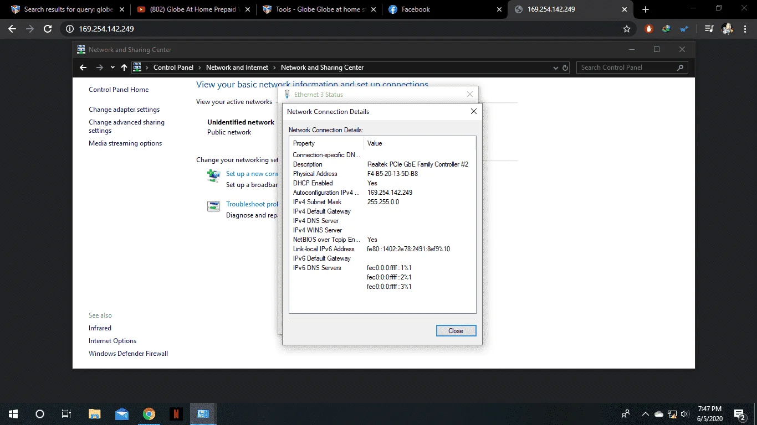Open the taskbar clock showing 7:47 PM
This screenshot has width=757, height=425.
coord(709,413)
